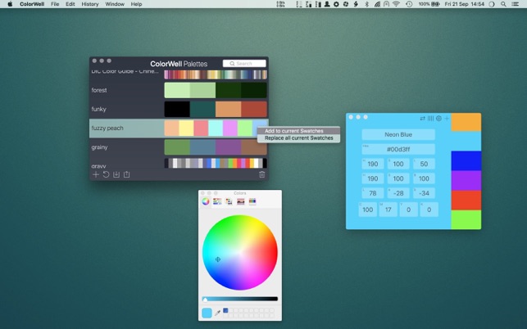Click the color wheel picker cursor
Screen dimensions: 527x329
pyautogui.click(x=218, y=259)
